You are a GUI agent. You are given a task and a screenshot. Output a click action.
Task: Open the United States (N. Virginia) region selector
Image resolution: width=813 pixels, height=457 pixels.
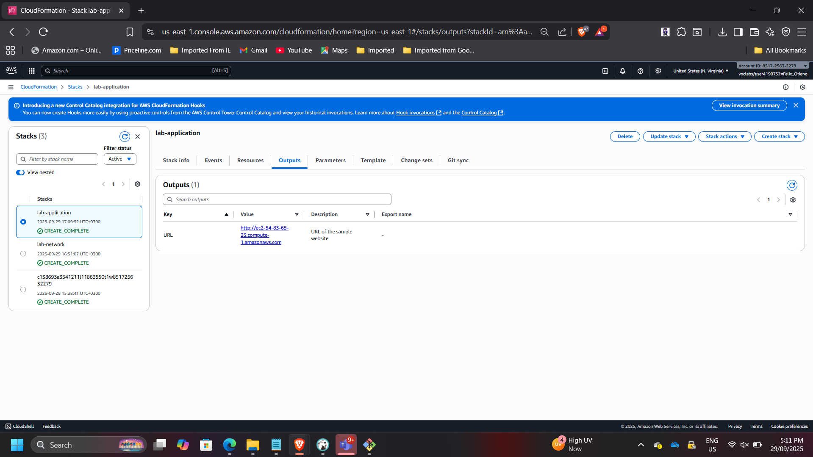click(700, 71)
